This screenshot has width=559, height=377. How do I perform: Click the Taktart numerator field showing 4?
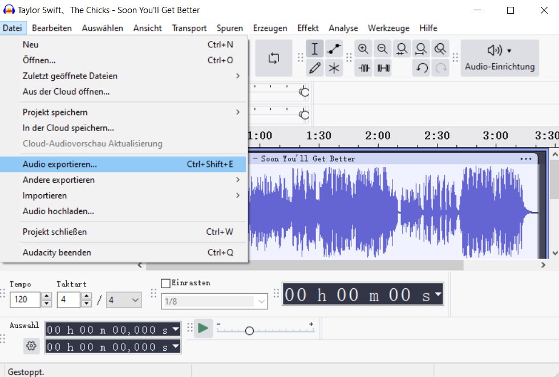click(68, 300)
